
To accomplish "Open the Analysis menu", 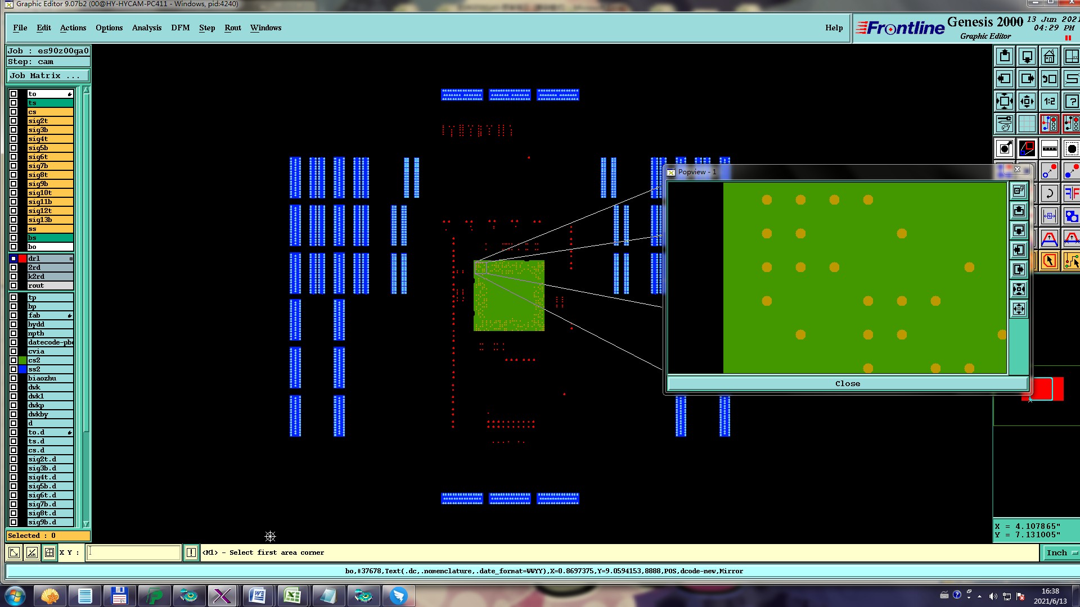I will tap(146, 28).
